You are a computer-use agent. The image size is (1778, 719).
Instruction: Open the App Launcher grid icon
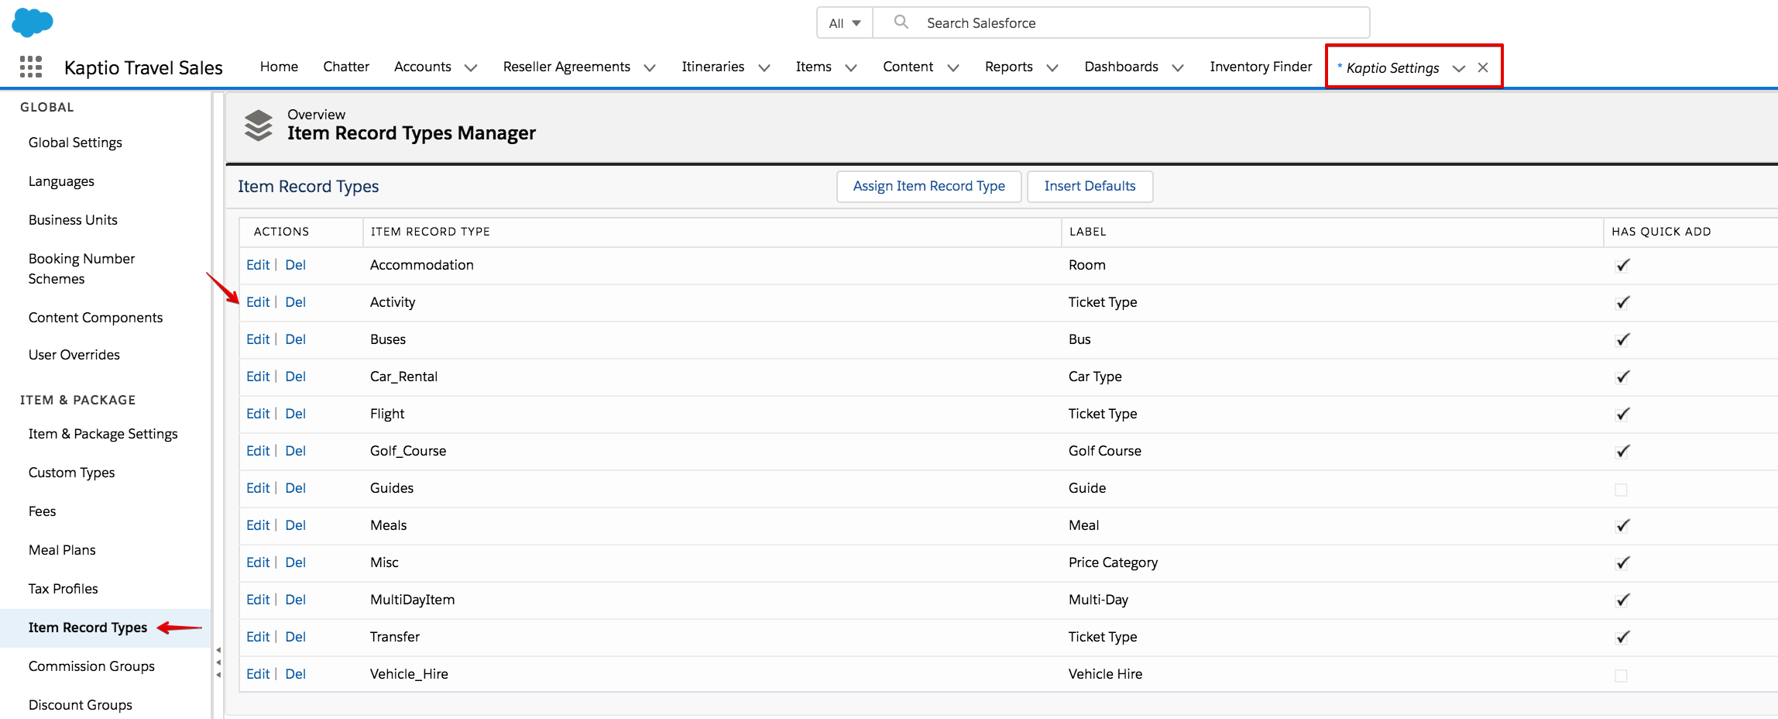(x=31, y=67)
